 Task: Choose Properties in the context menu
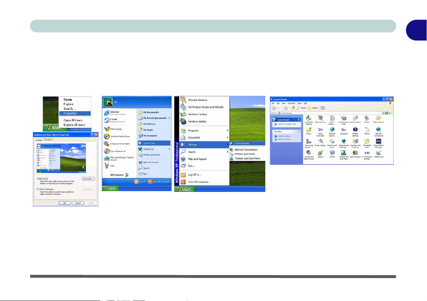tap(75, 113)
